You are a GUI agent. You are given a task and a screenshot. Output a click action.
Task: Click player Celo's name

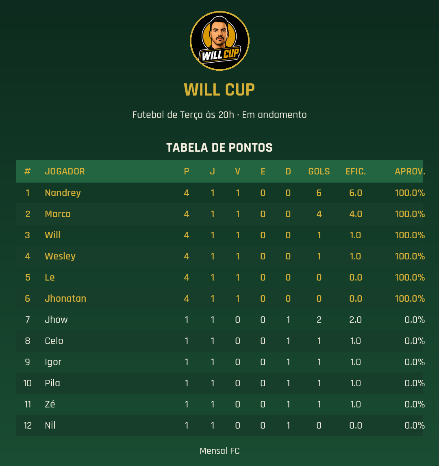tap(54, 341)
